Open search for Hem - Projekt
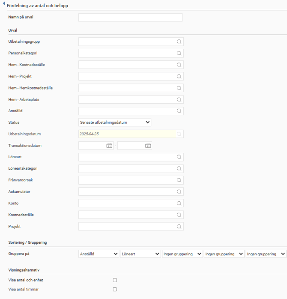 [x=179, y=76]
